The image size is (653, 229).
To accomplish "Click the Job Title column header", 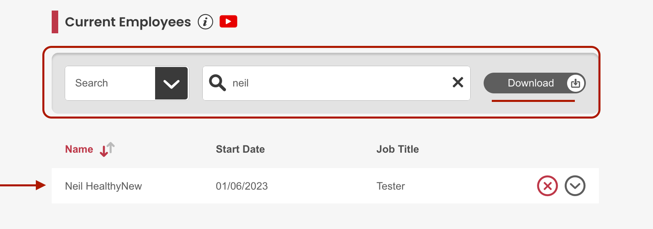I will click(398, 149).
